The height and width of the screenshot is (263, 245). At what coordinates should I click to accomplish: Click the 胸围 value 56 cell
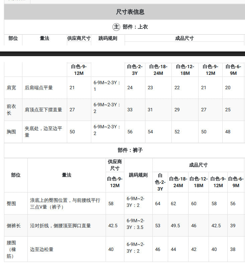pyautogui.click(x=135, y=132)
